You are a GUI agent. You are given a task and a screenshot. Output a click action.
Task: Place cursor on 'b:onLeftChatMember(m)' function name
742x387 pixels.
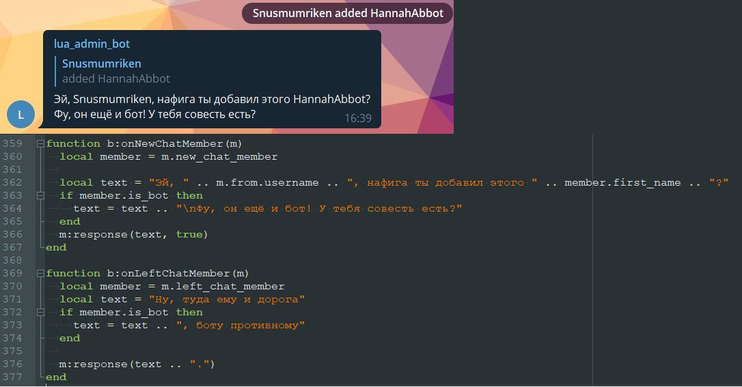coord(178,273)
